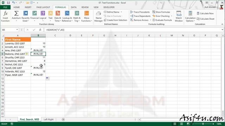Switch to Page Break Preview in status bar
225x126 pixels.
[x=188, y=124]
